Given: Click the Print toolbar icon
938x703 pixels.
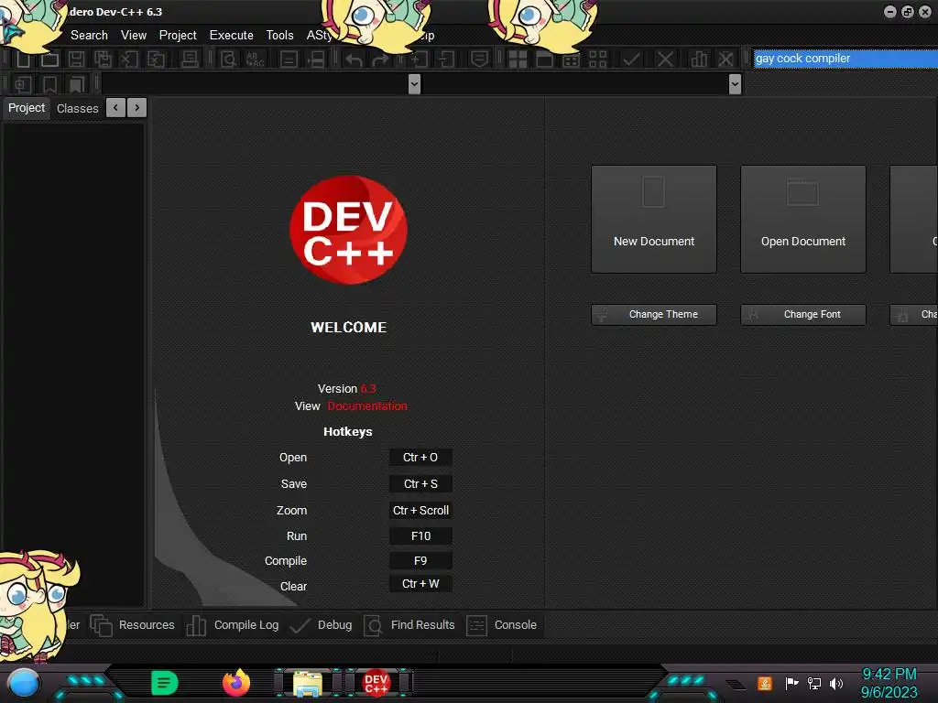Looking at the screenshot, I should (190, 59).
